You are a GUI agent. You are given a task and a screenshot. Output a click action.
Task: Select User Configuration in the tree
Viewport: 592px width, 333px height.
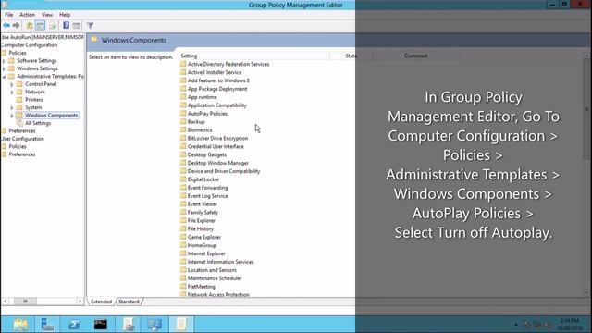pyautogui.click(x=23, y=139)
